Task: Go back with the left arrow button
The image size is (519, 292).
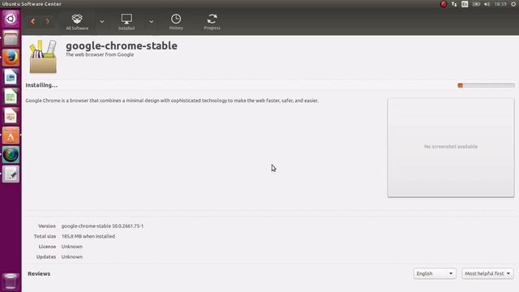Action: pyautogui.click(x=32, y=22)
